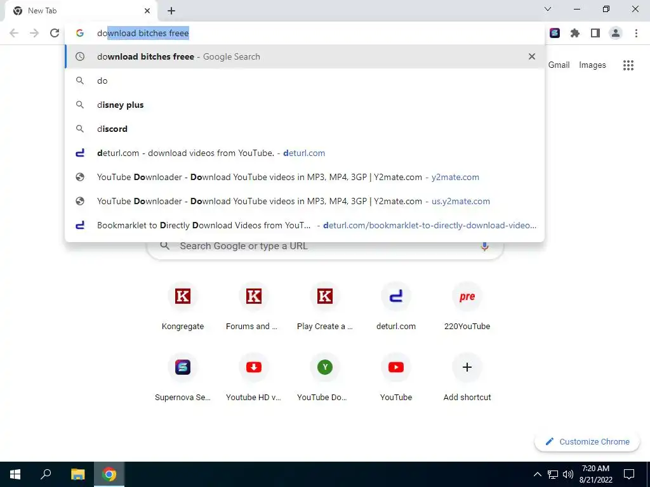650x487 pixels.
Task: Open the volume tray icon
Action: click(568, 474)
